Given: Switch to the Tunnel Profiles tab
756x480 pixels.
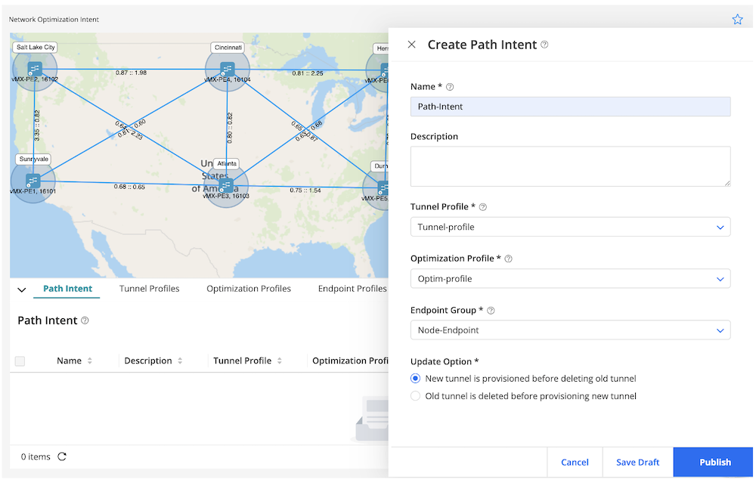Looking at the screenshot, I should click(149, 288).
